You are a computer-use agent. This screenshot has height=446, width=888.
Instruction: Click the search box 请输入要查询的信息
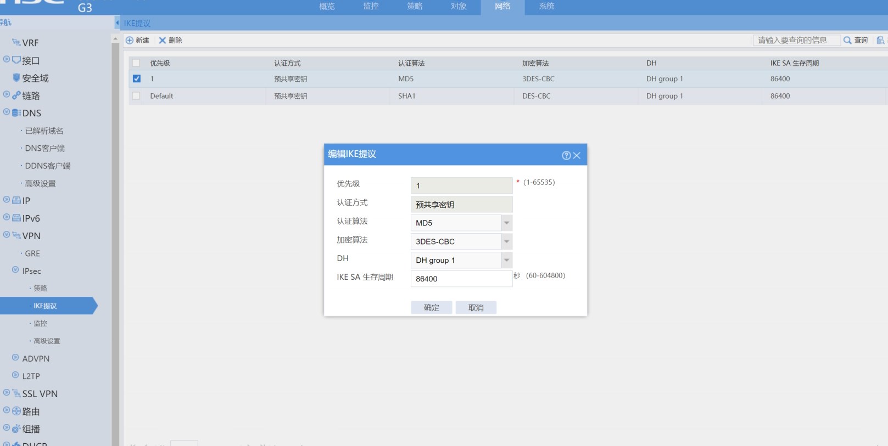(x=796, y=40)
